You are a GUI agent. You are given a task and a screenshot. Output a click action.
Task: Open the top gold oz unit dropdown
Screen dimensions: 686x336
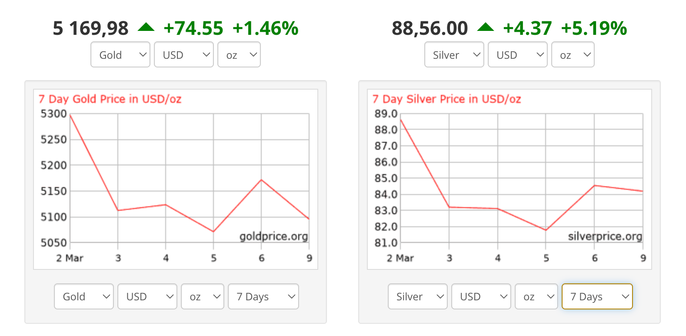tap(239, 55)
